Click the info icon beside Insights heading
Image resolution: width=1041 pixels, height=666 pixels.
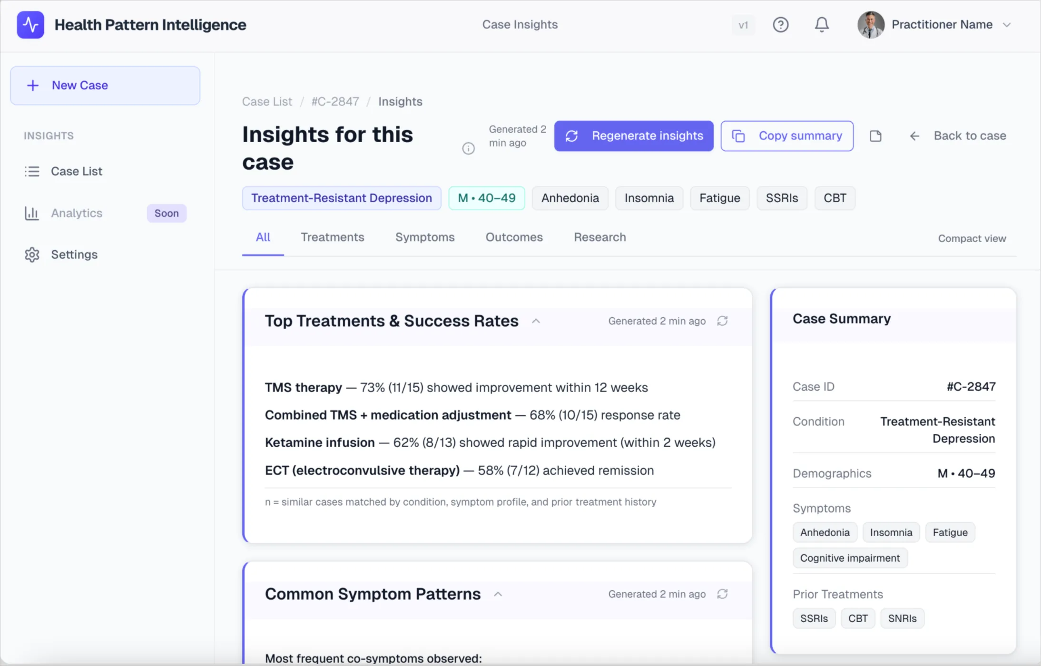tap(468, 148)
